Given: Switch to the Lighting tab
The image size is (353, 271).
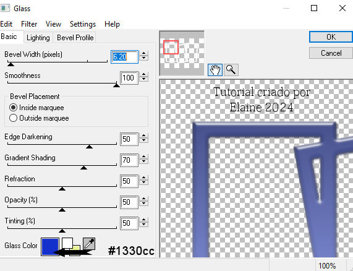Looking at the screenshot, I should pyautogui.click(x=38, y=38).
